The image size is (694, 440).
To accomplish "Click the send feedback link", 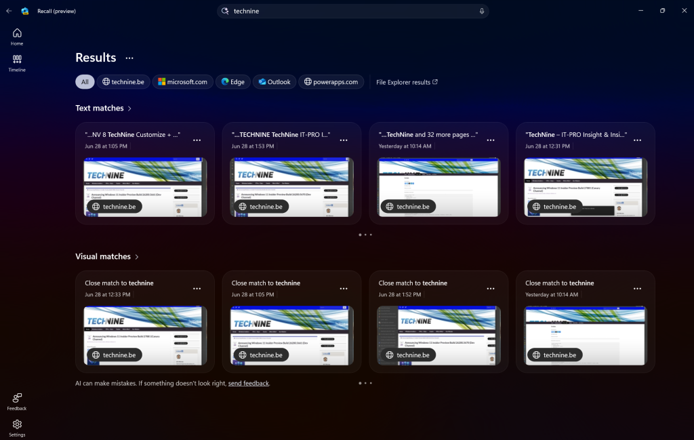I will point(248,384).
